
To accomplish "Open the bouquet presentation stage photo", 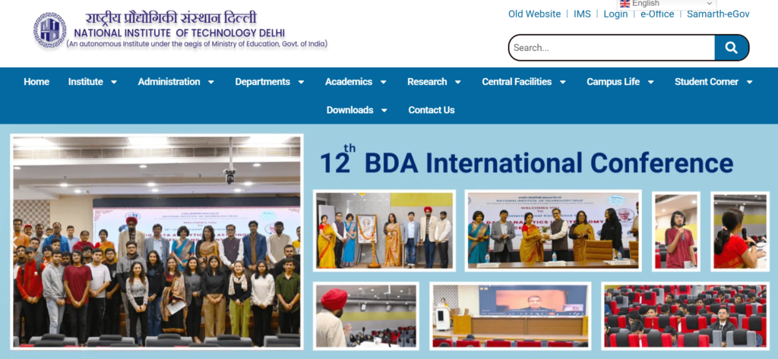I will 553,231.
